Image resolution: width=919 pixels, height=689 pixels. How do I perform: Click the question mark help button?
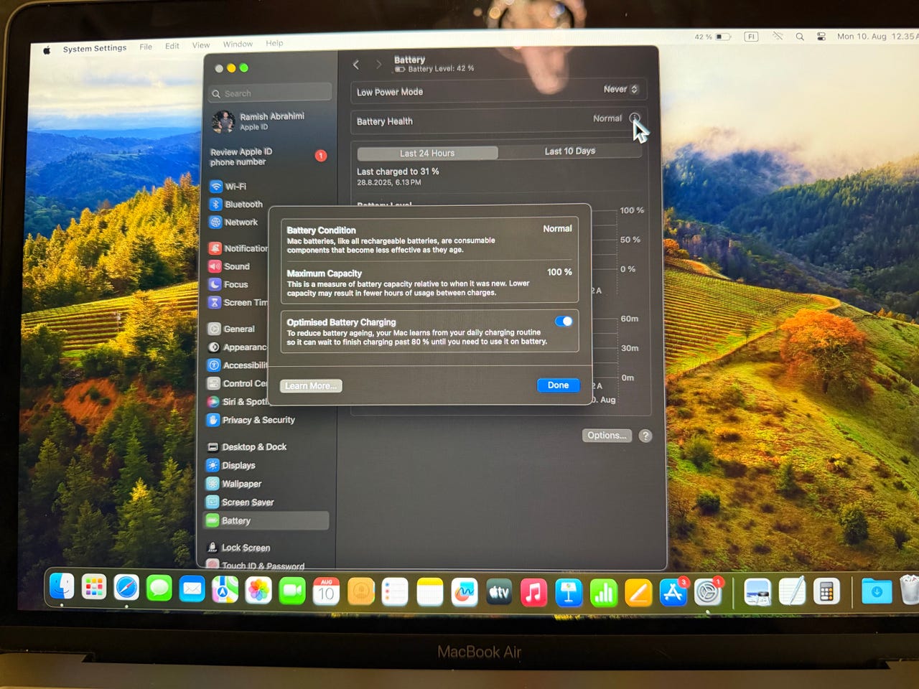click(645, 436)
